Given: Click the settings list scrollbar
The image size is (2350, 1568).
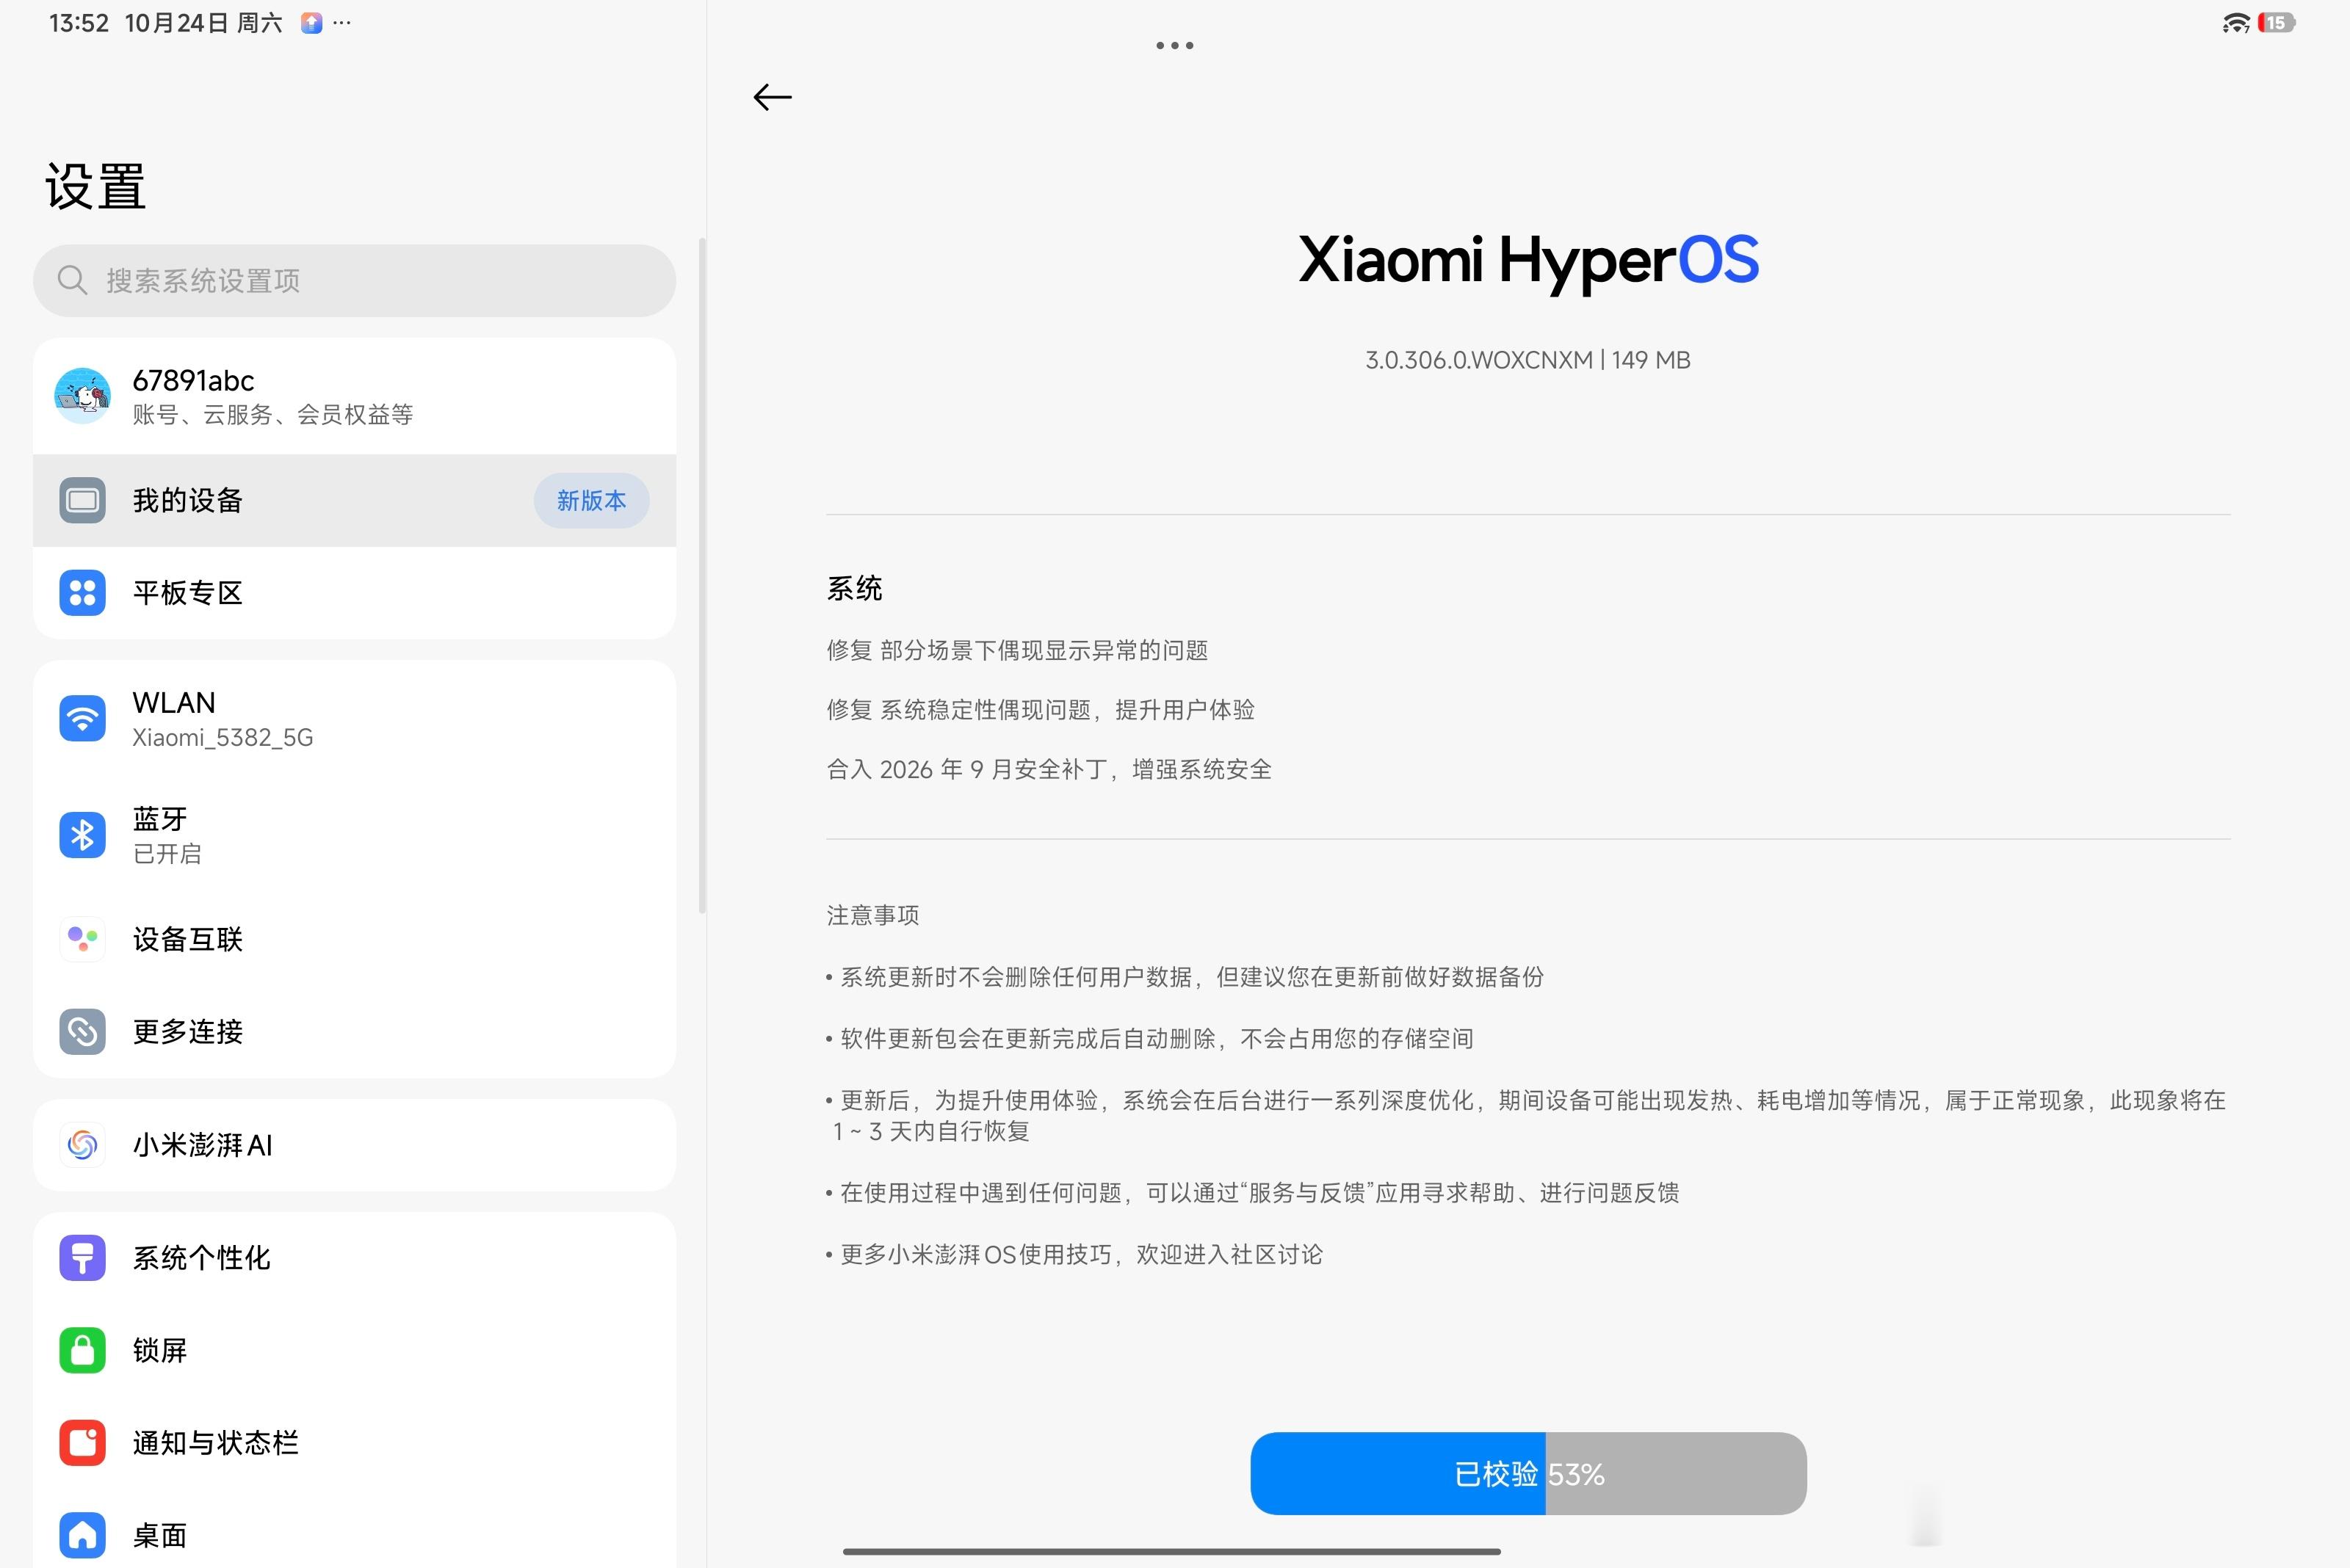Looking at the screenshot, I should tap(701, 575).
